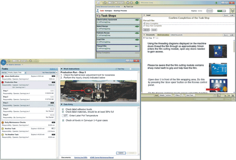Screen dimensions: 236x160
Task: Click double-chevron up at bottom right
Action: coord(233,99)
